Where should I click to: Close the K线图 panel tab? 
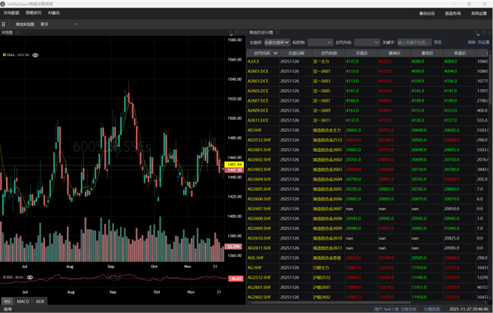coord(17,33)
